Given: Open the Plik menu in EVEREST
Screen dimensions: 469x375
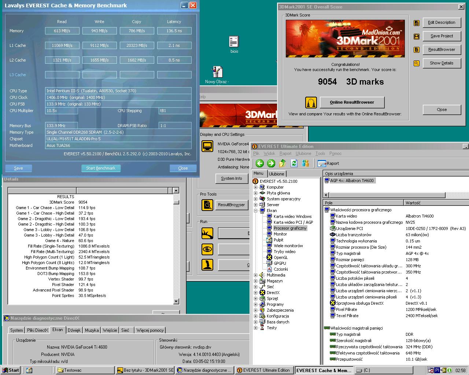Looking at the screenshot, I should 256,153.
